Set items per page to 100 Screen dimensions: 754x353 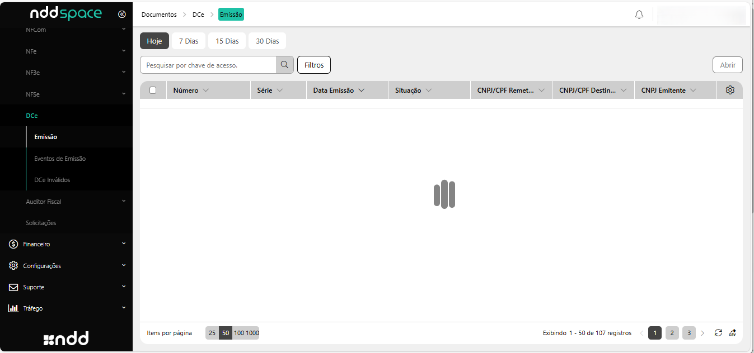[x=239, y=333]
